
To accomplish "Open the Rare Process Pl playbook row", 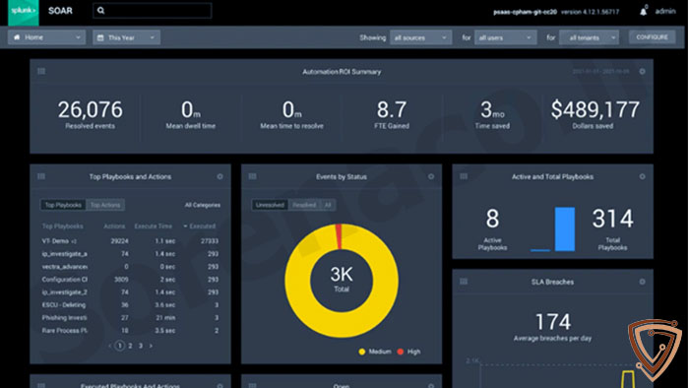I will pos(130,330).
